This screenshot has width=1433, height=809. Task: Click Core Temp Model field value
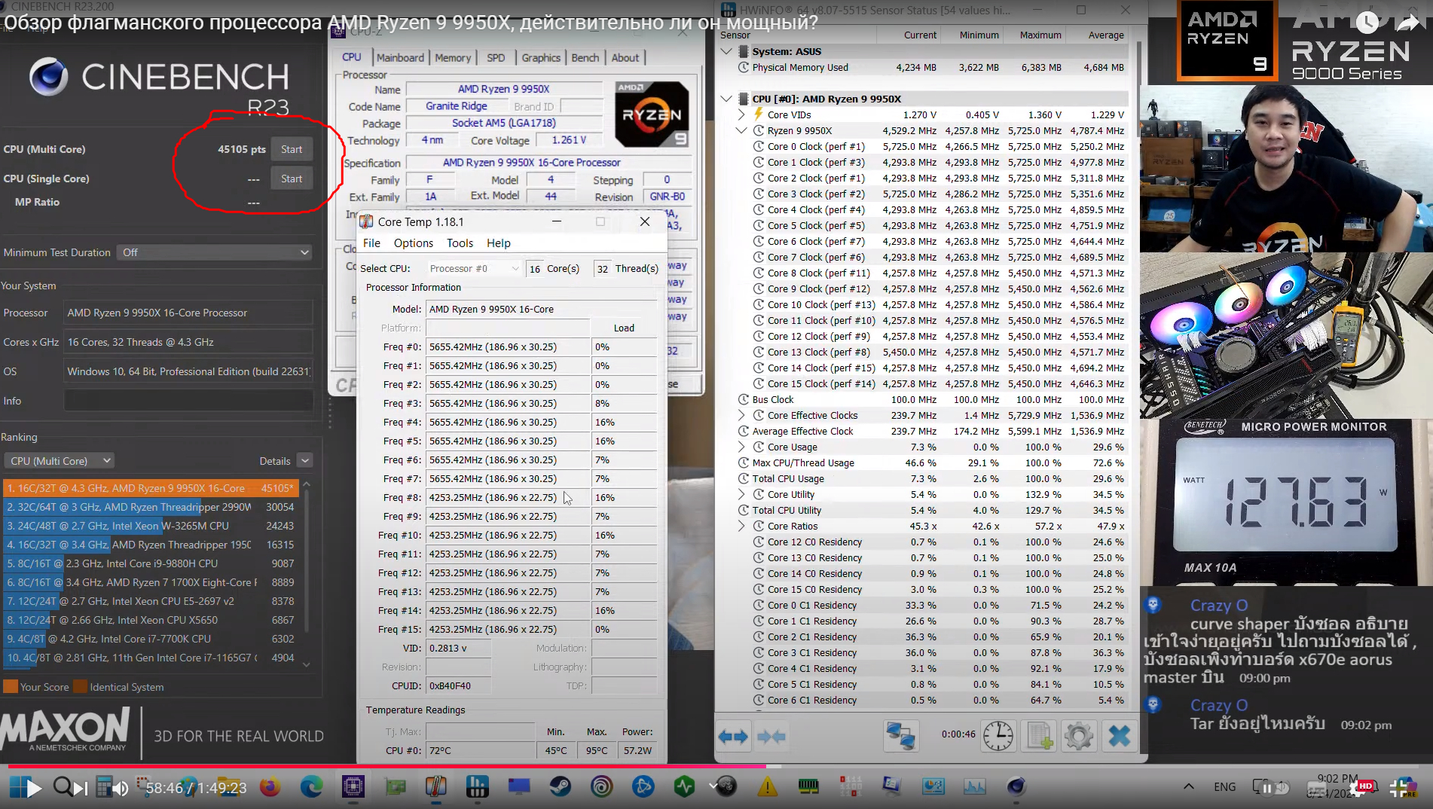pos(541,309)
